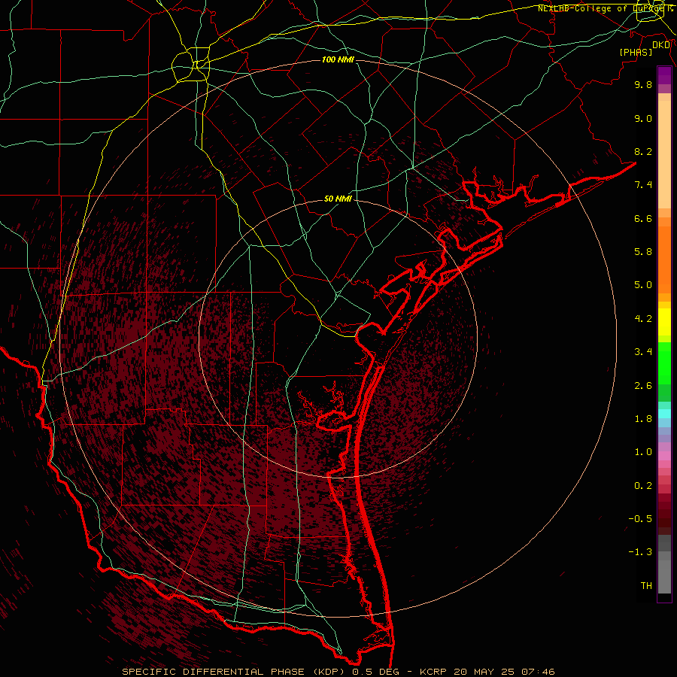
Task: Click the 5.0 value on the color scale
Action: click(x=643, y=285)
